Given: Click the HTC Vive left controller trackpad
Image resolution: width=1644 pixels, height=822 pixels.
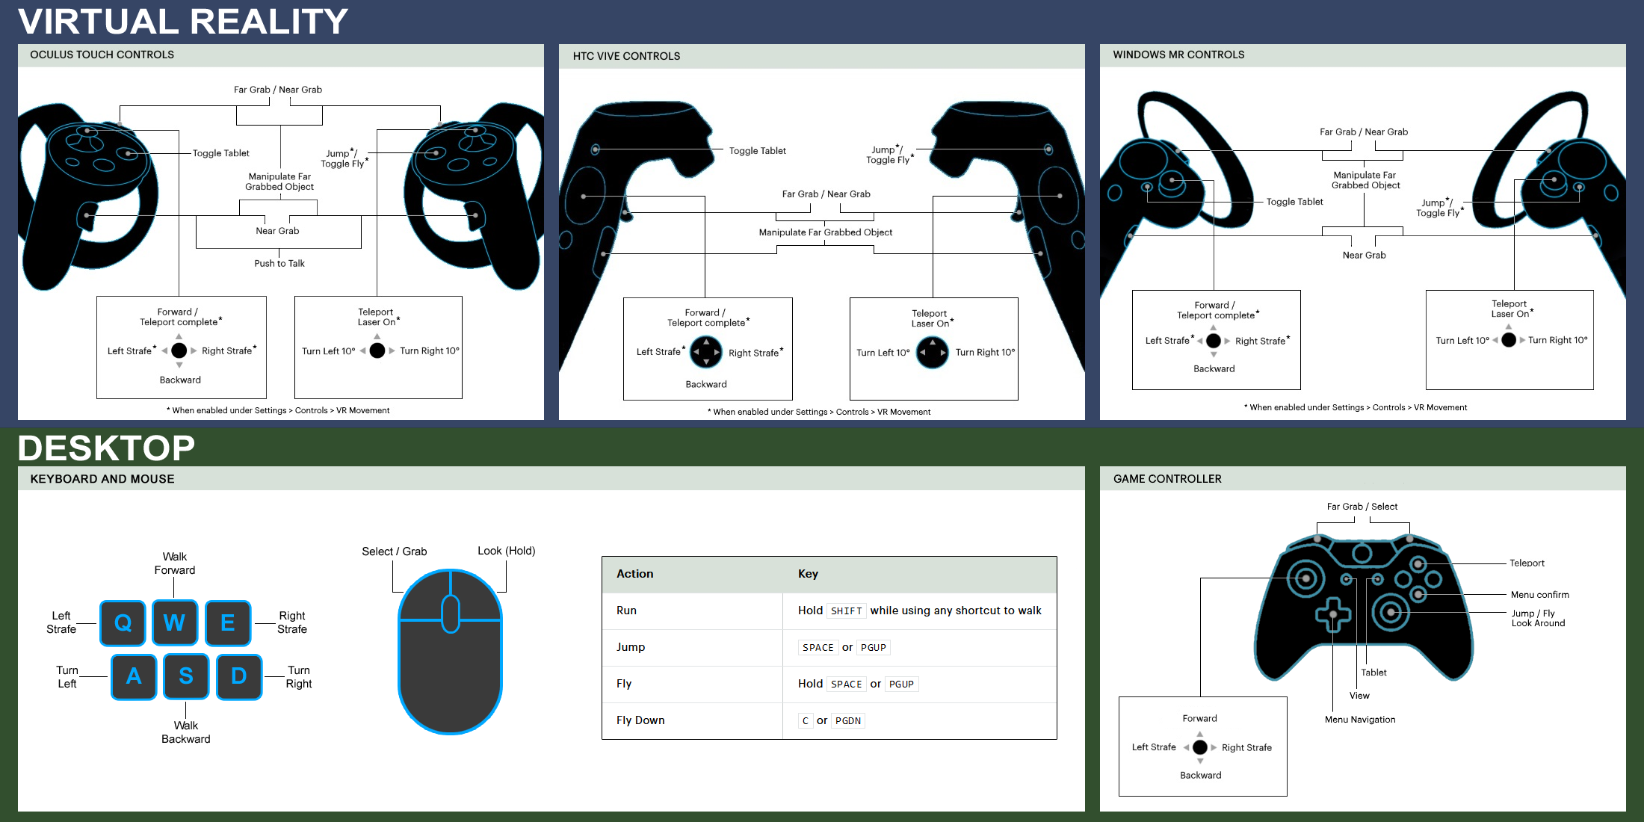Looking at the screenshot, I should 585,197.
